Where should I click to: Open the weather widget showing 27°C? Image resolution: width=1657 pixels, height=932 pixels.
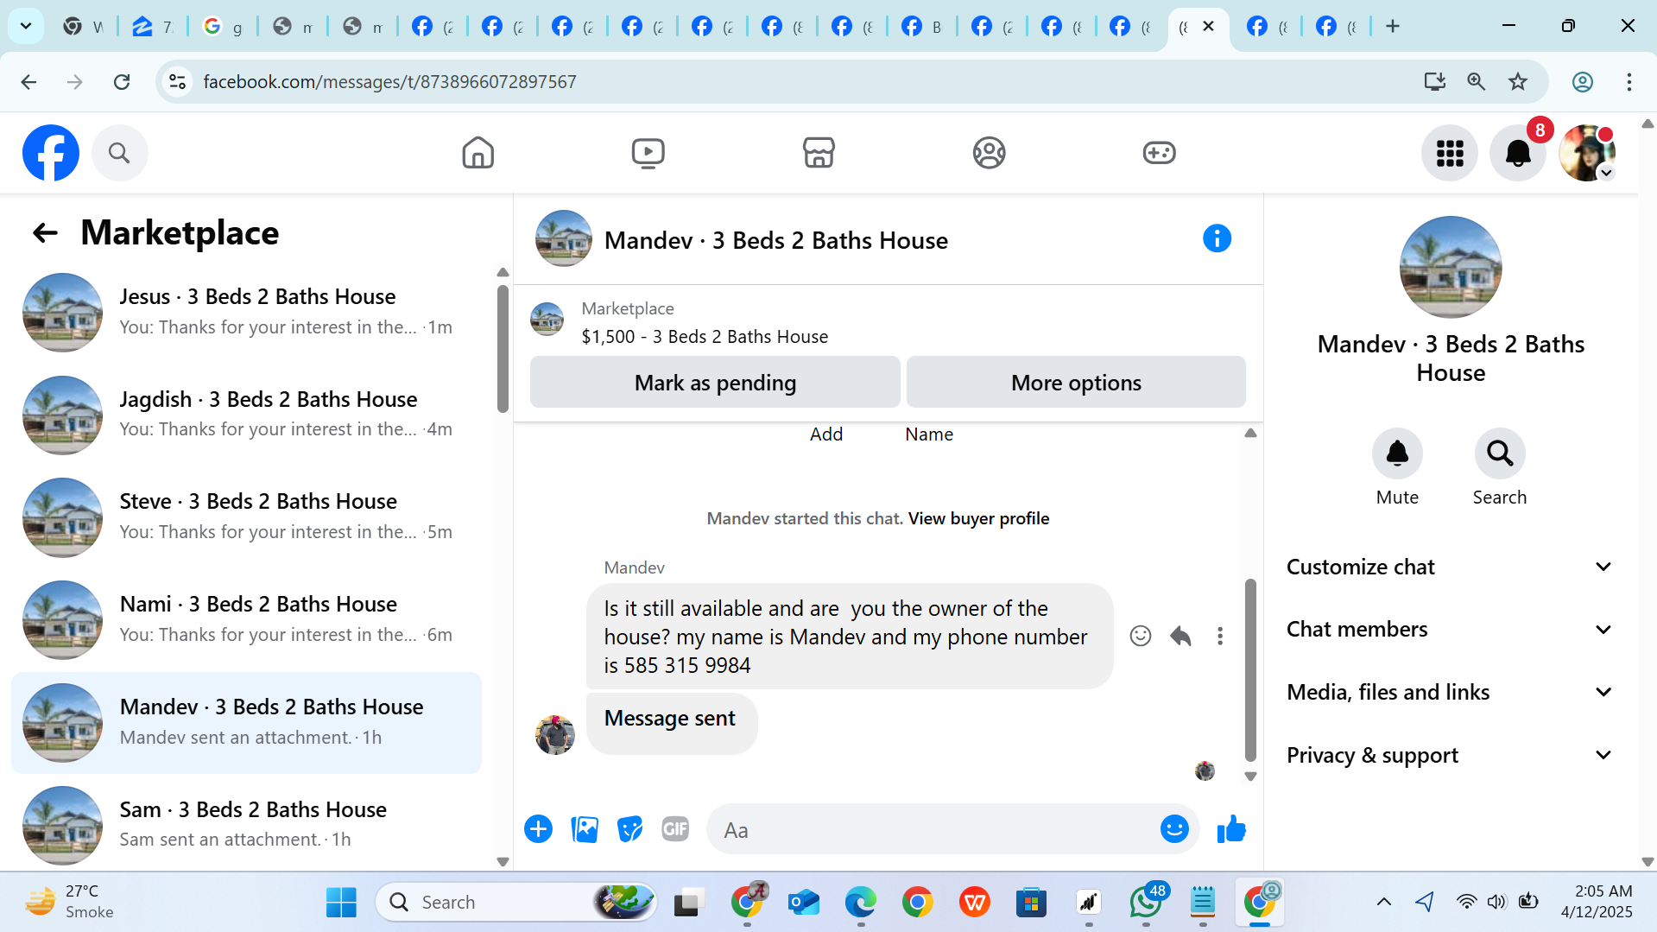pyautogui.click(x=69, y=903)
